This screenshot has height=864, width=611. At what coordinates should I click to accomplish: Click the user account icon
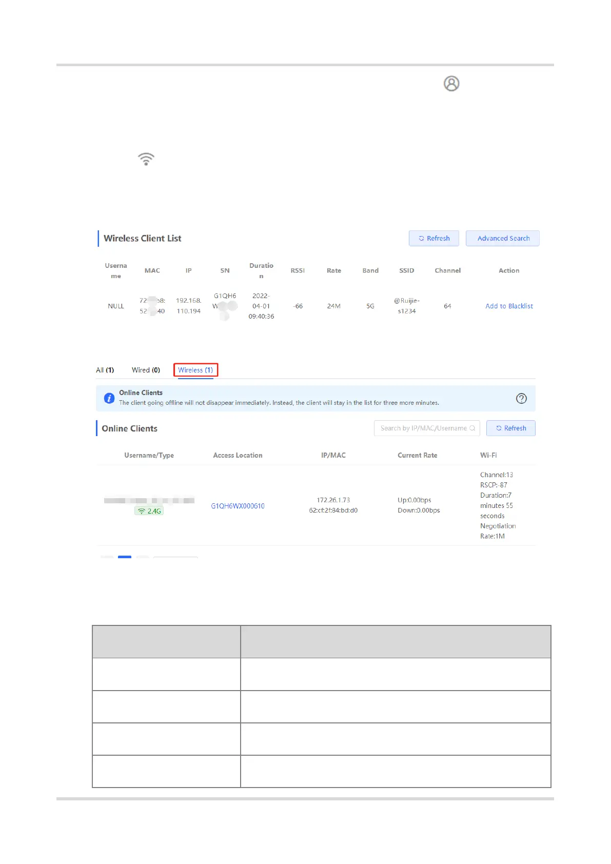click(451, 83)
